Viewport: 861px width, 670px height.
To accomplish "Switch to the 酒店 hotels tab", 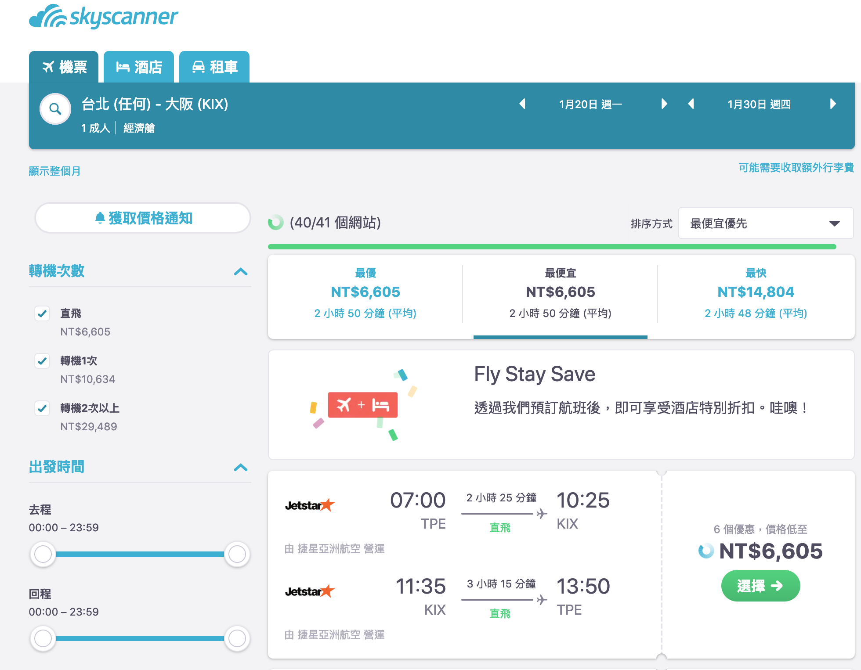I will pos(139,67).
